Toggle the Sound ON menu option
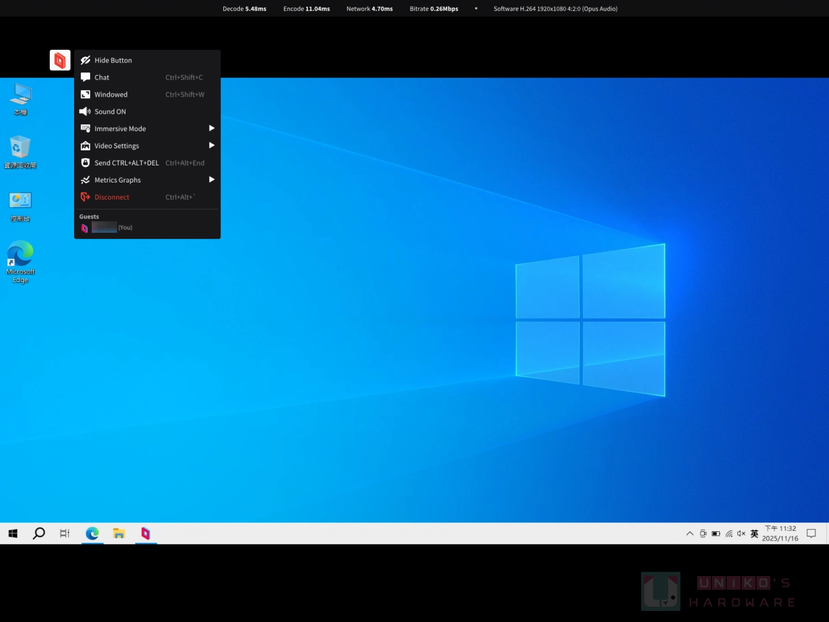829x622 pixels. 110,112
